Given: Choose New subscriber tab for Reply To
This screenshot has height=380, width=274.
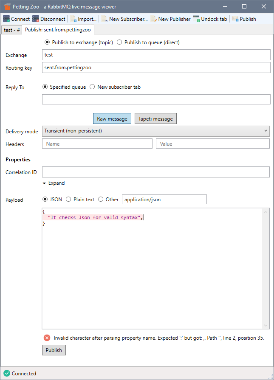Looking at the screenshot, I should 115,87.
